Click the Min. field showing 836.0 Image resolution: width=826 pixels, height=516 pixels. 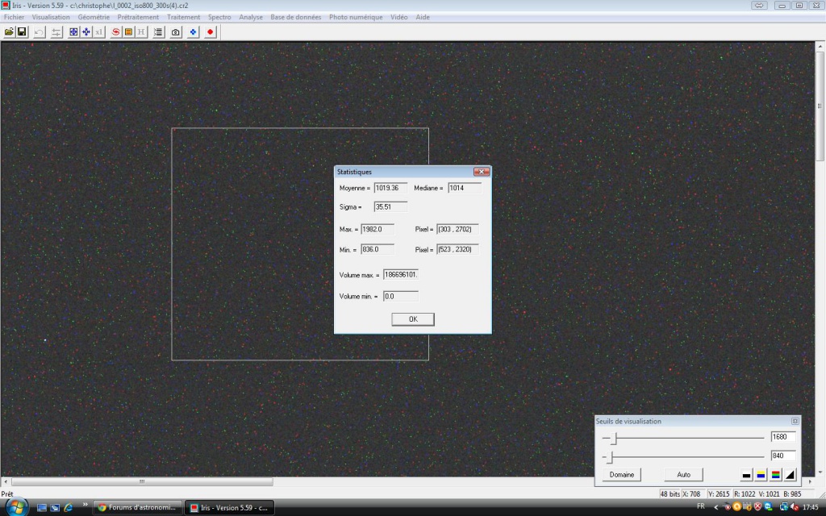(x=378, y=250)
